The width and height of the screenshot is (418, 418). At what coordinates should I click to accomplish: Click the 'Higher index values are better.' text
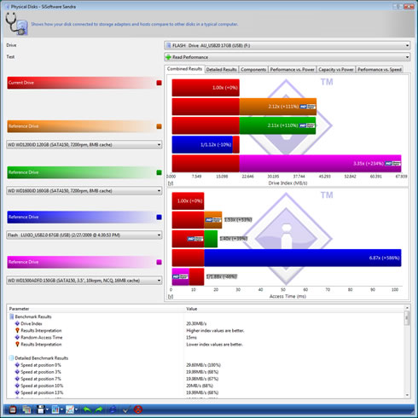click(x=215, y=330)
